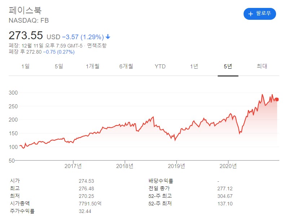The height and width of the screenshot is (218, 284).
Task: Click the 277.12 previous close value
Action: tap(225, 189)
